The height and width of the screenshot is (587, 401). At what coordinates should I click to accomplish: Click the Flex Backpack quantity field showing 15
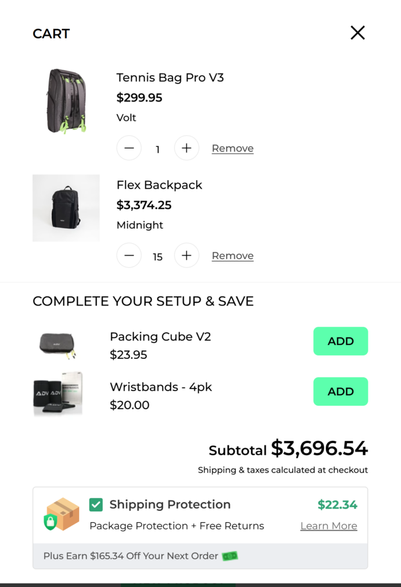click(x=158, y=257)
